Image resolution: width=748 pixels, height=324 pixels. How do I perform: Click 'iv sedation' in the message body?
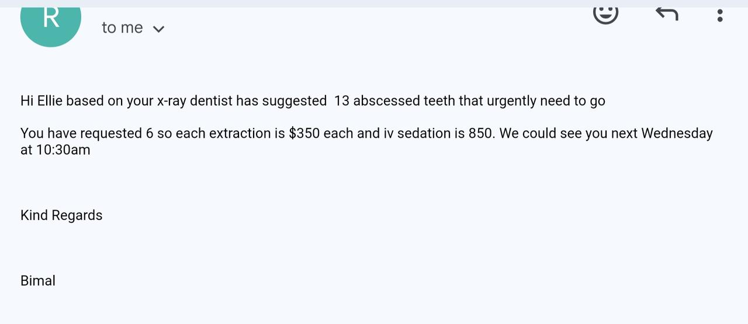coord(417,134)
